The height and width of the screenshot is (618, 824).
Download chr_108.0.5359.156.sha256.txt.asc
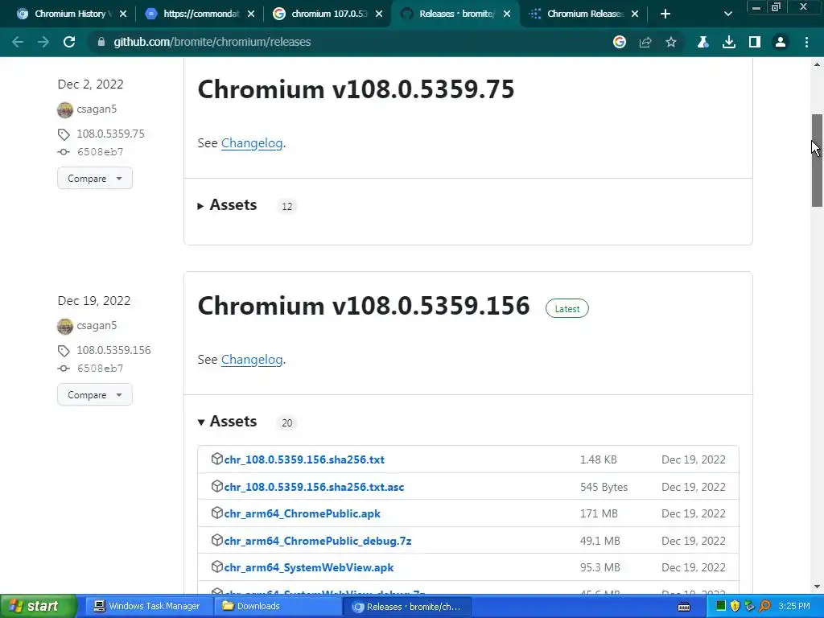click(x=315, y=487)
